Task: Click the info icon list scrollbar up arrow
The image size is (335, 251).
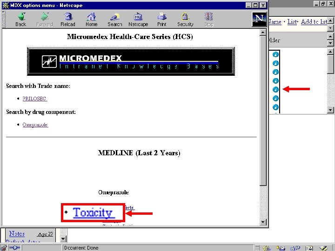Action: point(330,52)
